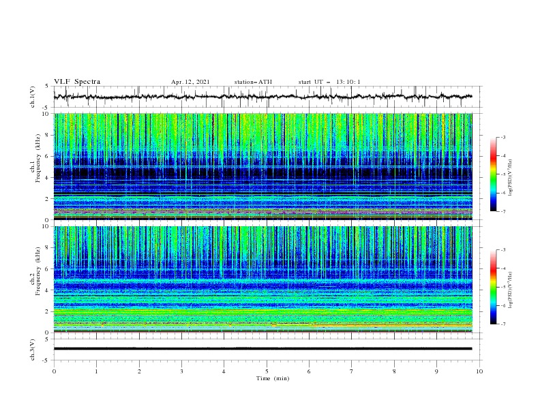The image size is (540, 417).
Task: Click the ch.2 colorbar "log(PSD)(V²/Hz)" label
Action: tap(511, 290)
